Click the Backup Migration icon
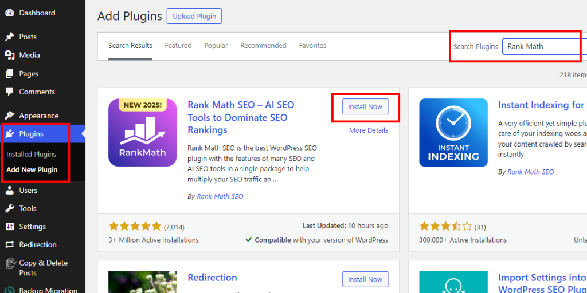This screenshot has width=587, height=293. 10,290
